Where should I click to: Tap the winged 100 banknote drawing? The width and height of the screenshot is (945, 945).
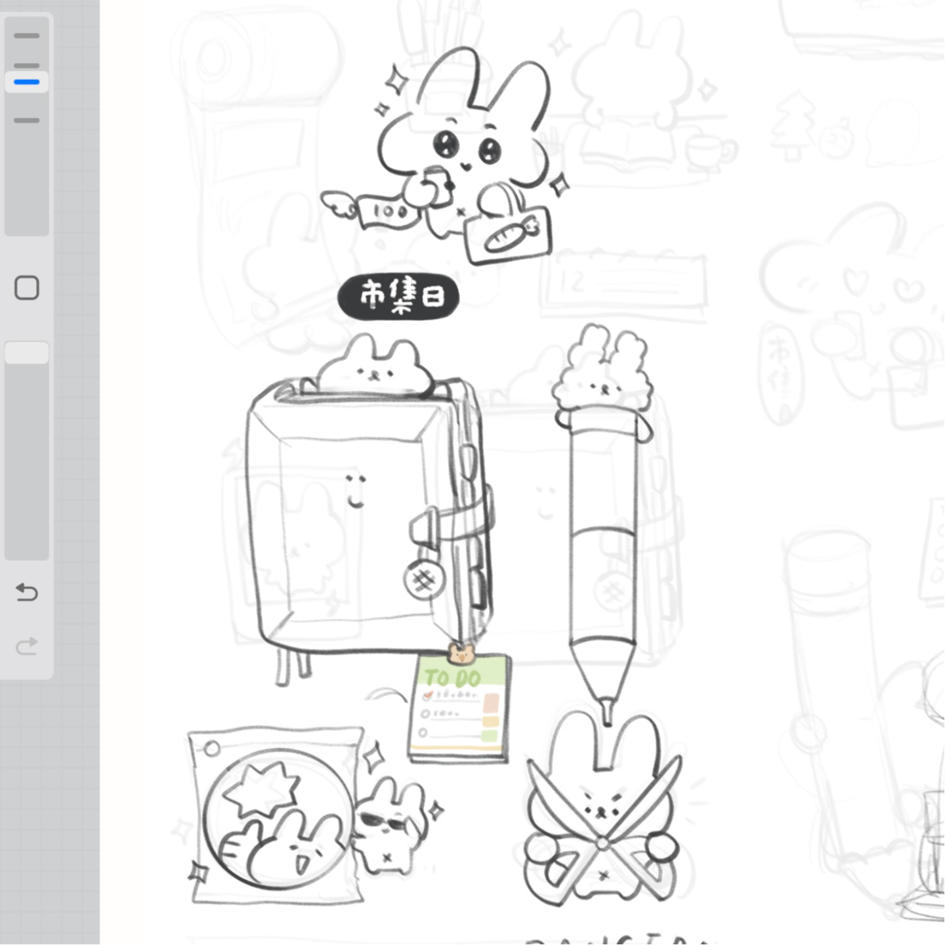(371, 209)
